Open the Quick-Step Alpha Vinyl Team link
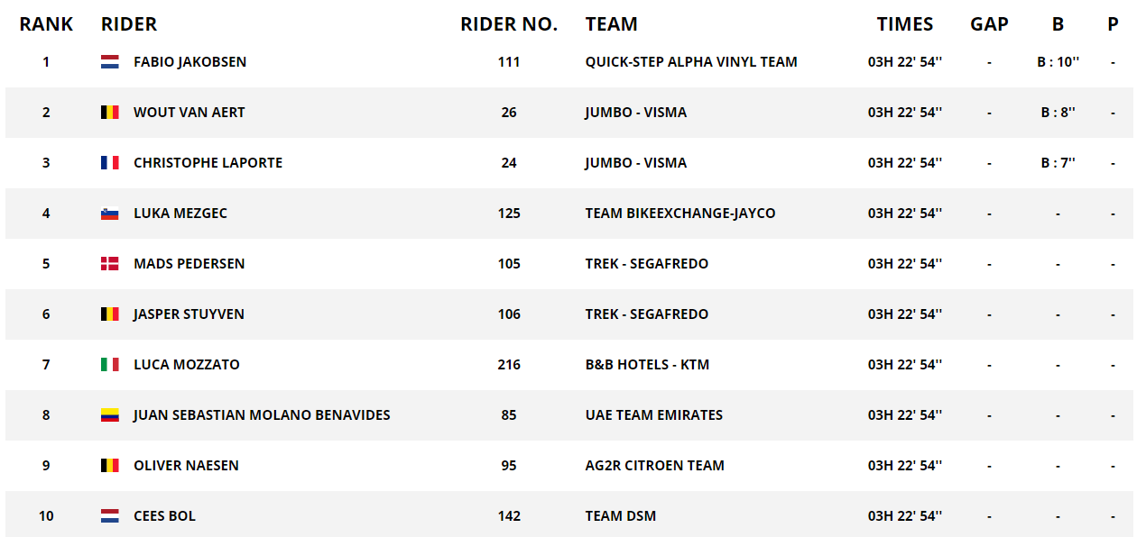Screen dimensions: 1137x537 click(x=691, y=62)
